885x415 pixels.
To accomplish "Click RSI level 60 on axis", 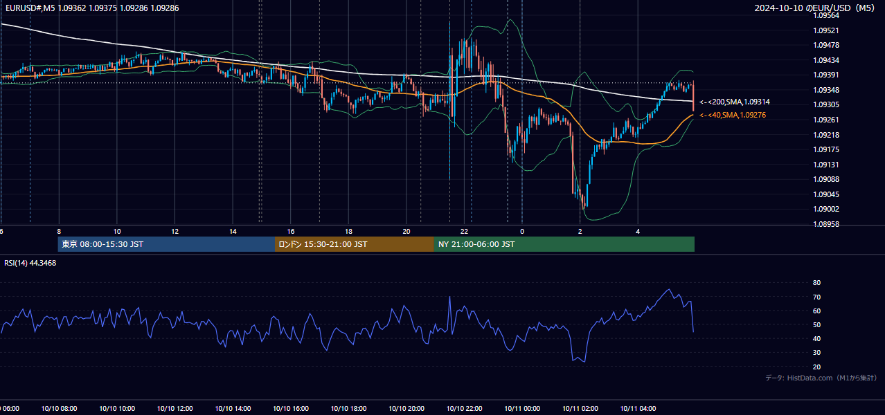I will tap(816, 311).
